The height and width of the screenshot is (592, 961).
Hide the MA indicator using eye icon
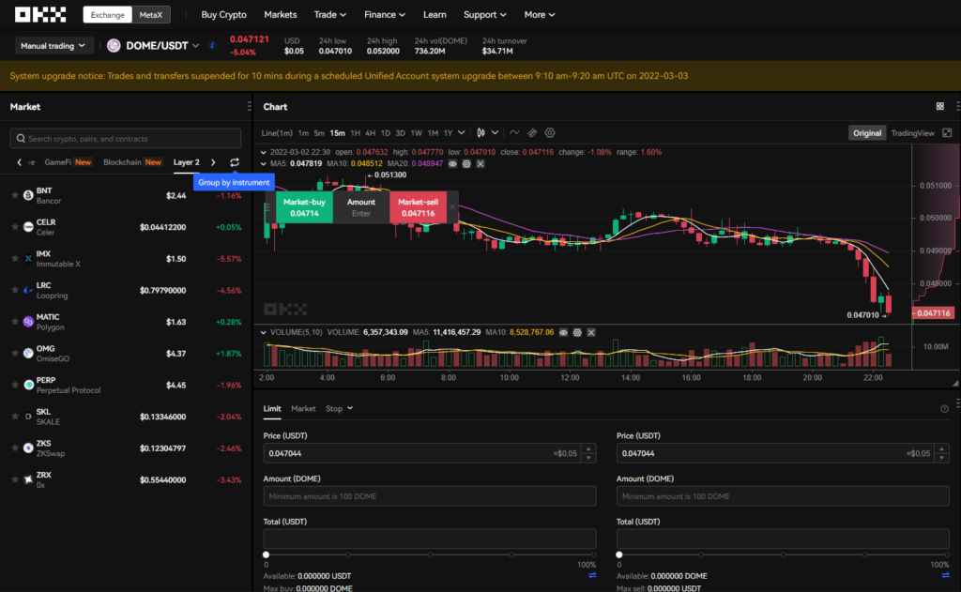click(x=452, y=163)
